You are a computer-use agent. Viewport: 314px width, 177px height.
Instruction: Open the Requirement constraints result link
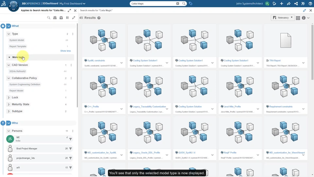281,107
